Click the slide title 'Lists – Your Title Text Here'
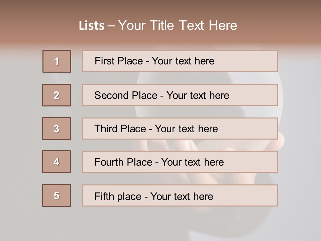Viewport: 321px width, 241px height. click(x=158, y=25)
